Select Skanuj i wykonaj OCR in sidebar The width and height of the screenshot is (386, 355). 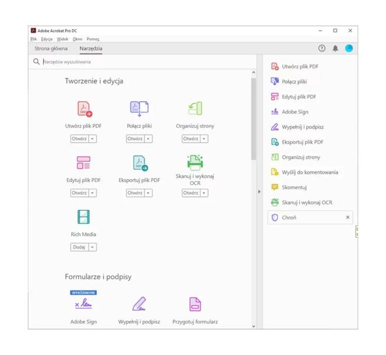[301, 202]
